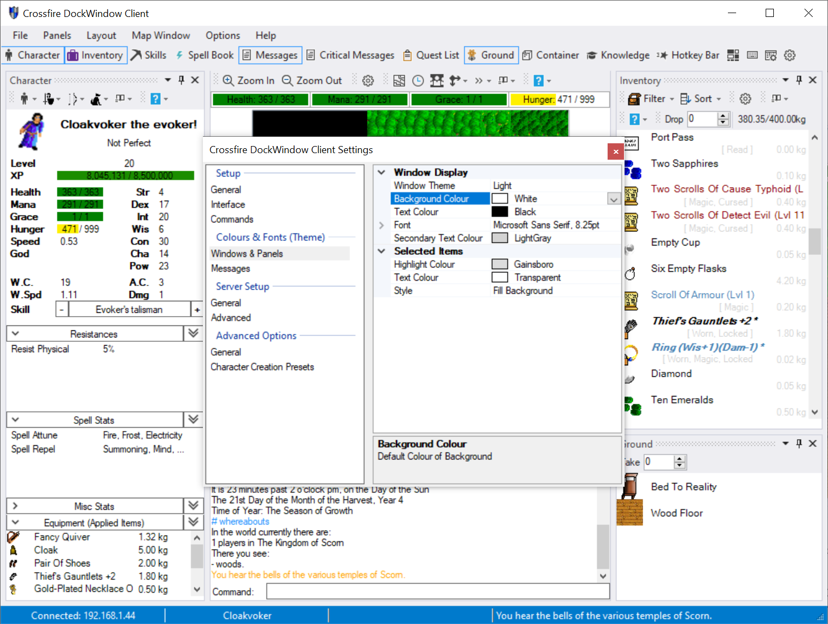Click the map view image icon

(x=399, y=81)
